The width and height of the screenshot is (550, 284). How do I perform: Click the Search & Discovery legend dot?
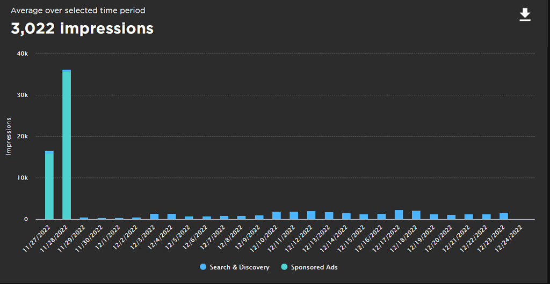point(202,267)
